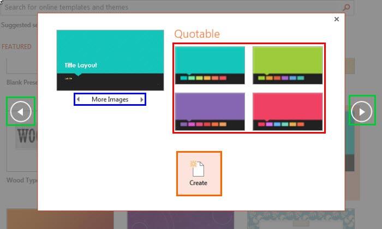This screenshot has height=229, width=382.
Task: Show next image using More Images right arrow
Action: tap(142, 99)
